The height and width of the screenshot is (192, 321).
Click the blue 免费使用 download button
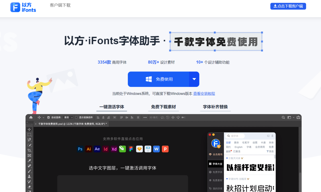158,79
